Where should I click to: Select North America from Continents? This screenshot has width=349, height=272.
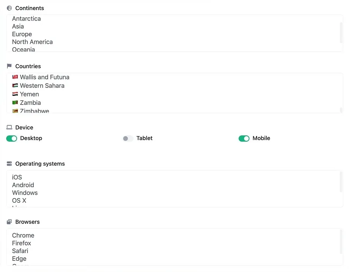(32, 42)
